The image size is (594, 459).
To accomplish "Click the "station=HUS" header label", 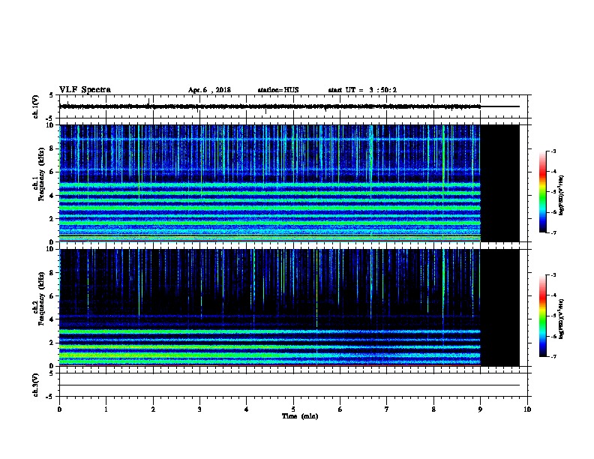I will (x=278, y=90).
